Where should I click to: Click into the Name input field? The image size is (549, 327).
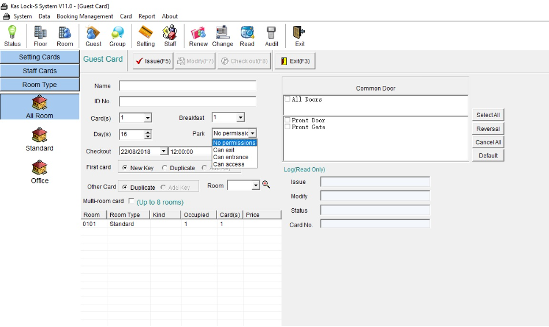[187, 86]
